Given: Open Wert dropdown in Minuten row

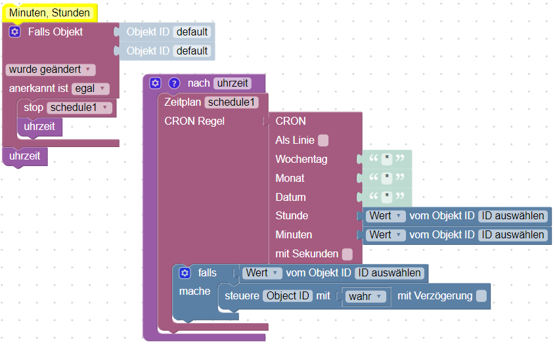Looking at the screenshot, I should [386, 235].
